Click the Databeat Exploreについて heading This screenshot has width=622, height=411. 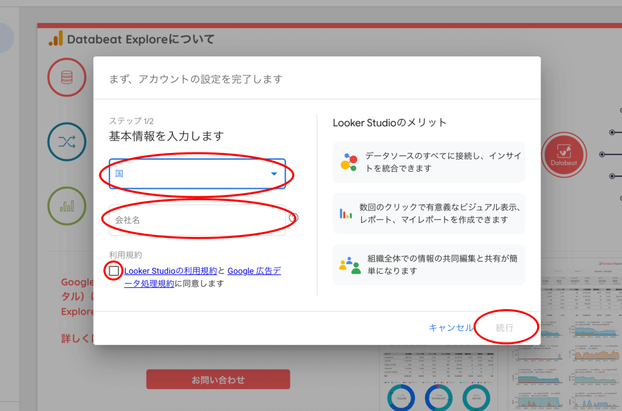point(141,39)
